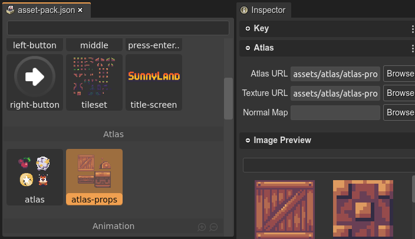Select the left-button asset
The height and width of the screenshot is (239, 415).
click(35, 45)
